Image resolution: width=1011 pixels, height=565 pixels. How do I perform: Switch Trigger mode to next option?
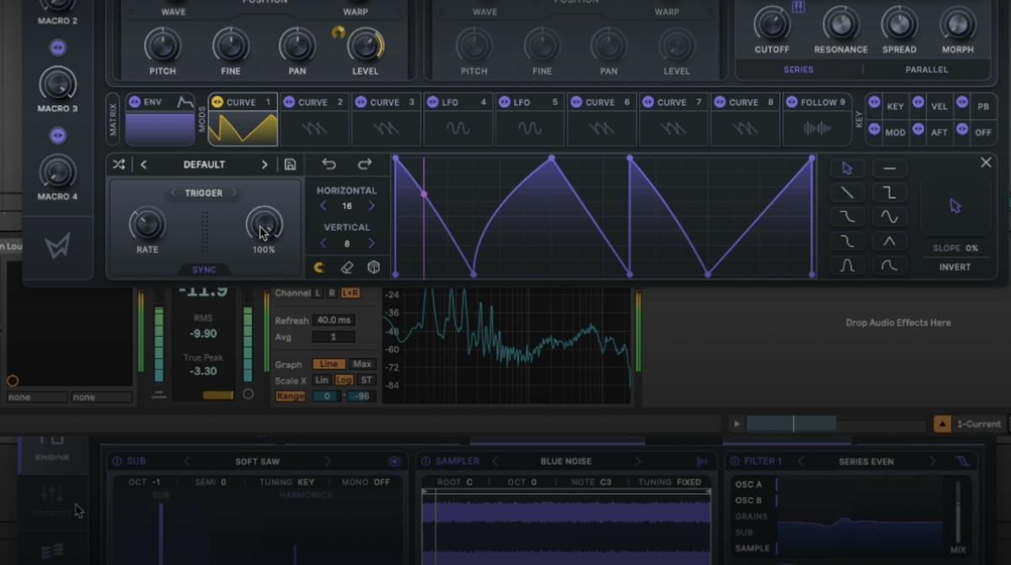coord(234,193)
